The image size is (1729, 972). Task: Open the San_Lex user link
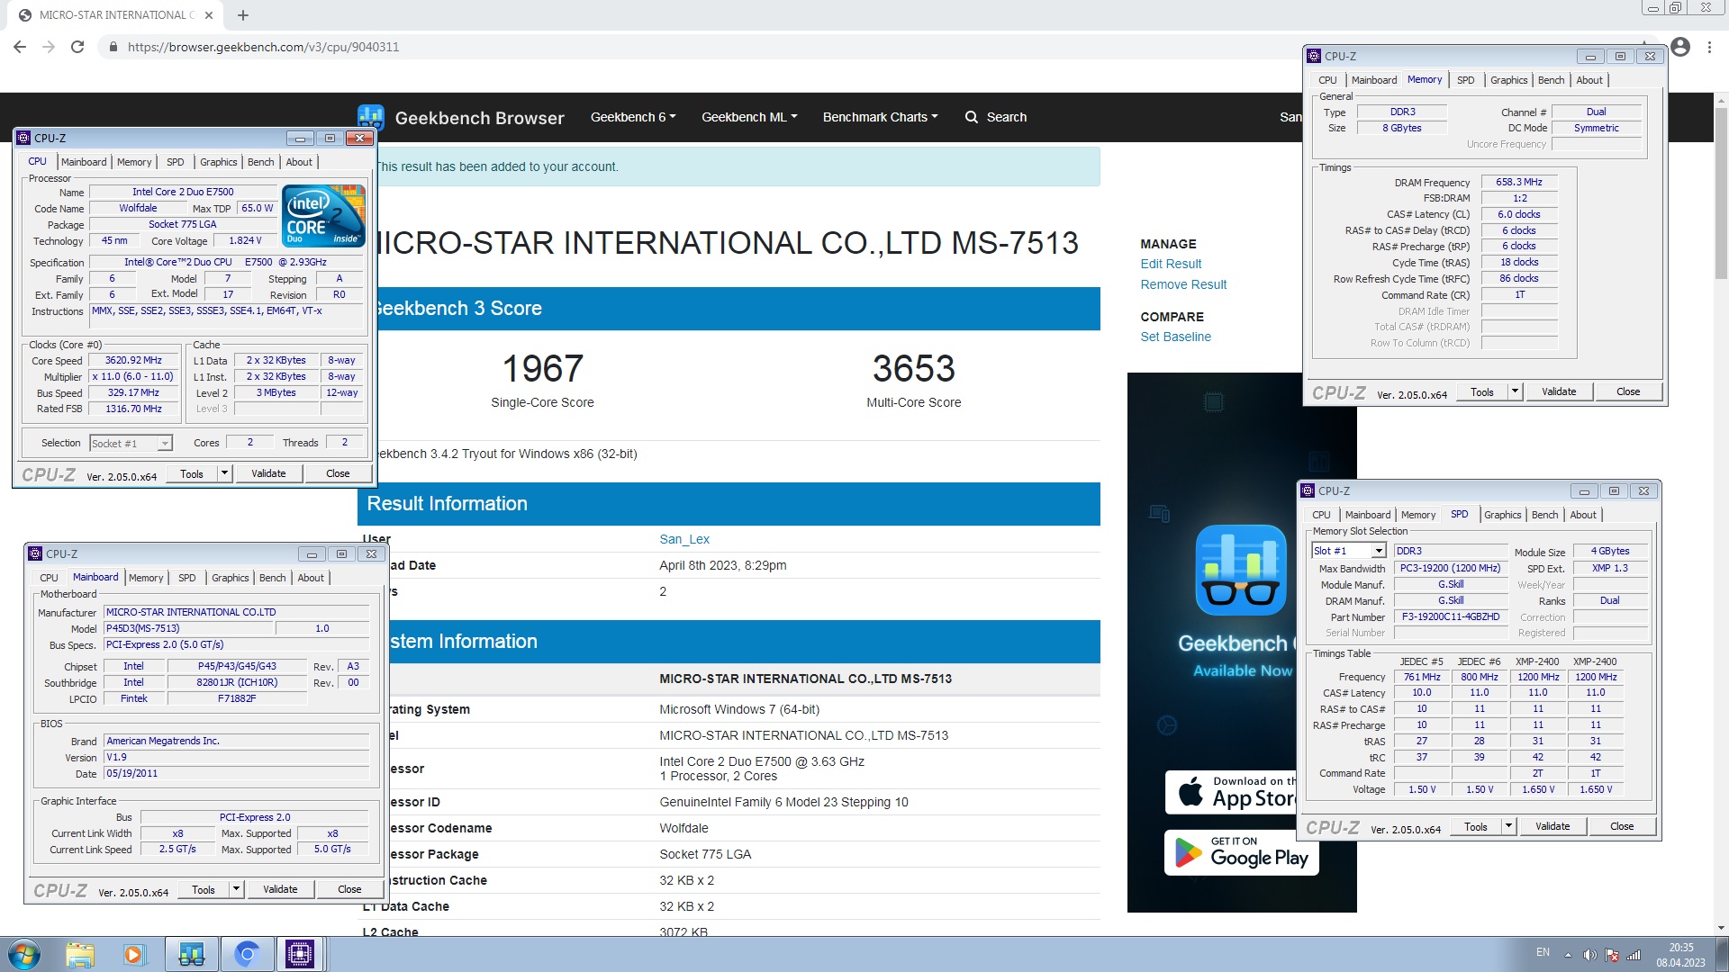[684, 539]
